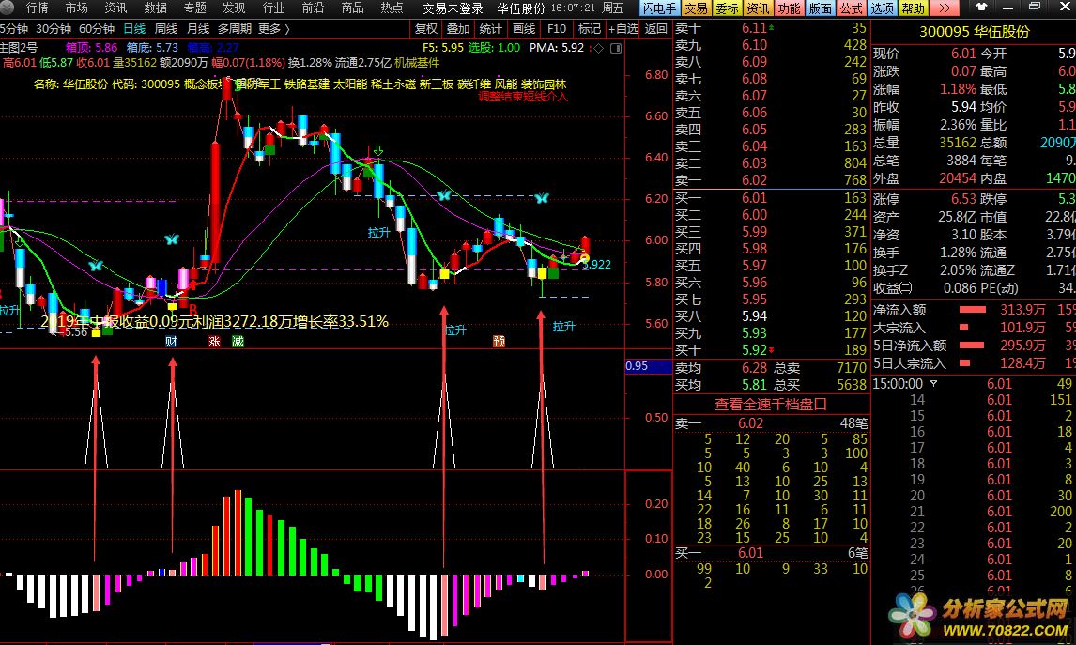The width and height of the screenshot is (1076, 645).
Task: Click the 净流入额 row
Action: click(975, 310)
